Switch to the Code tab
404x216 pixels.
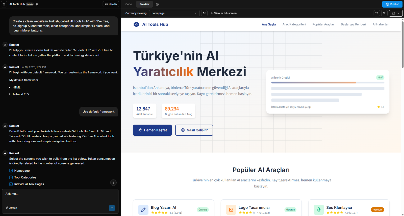click(129, 4)
